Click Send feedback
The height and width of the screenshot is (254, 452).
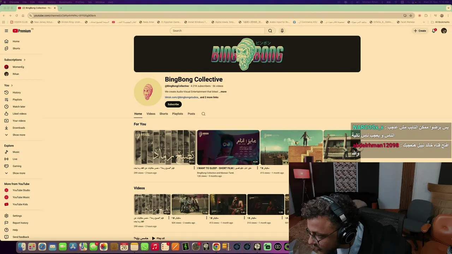(x=21, y=237)
